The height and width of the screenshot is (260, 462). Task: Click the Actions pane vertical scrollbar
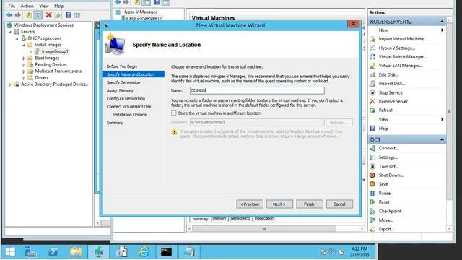[449, 111]
